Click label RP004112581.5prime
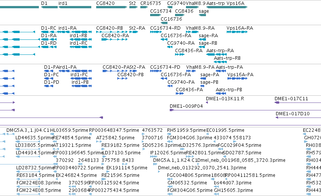The height and width of the screenshot is (196, 321). point(250,175)
